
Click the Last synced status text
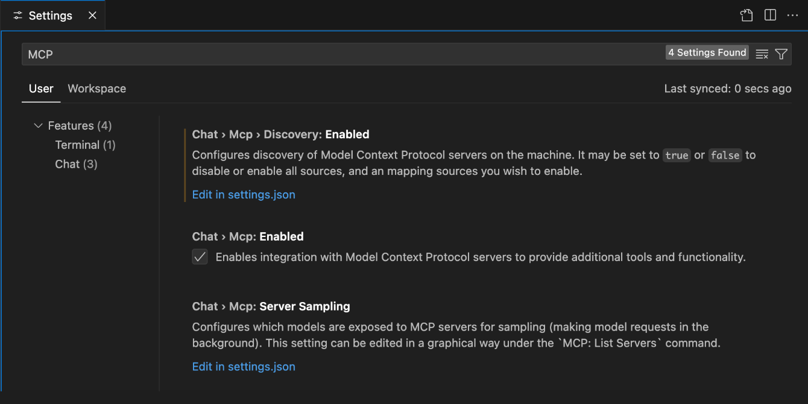coord(727,88)
